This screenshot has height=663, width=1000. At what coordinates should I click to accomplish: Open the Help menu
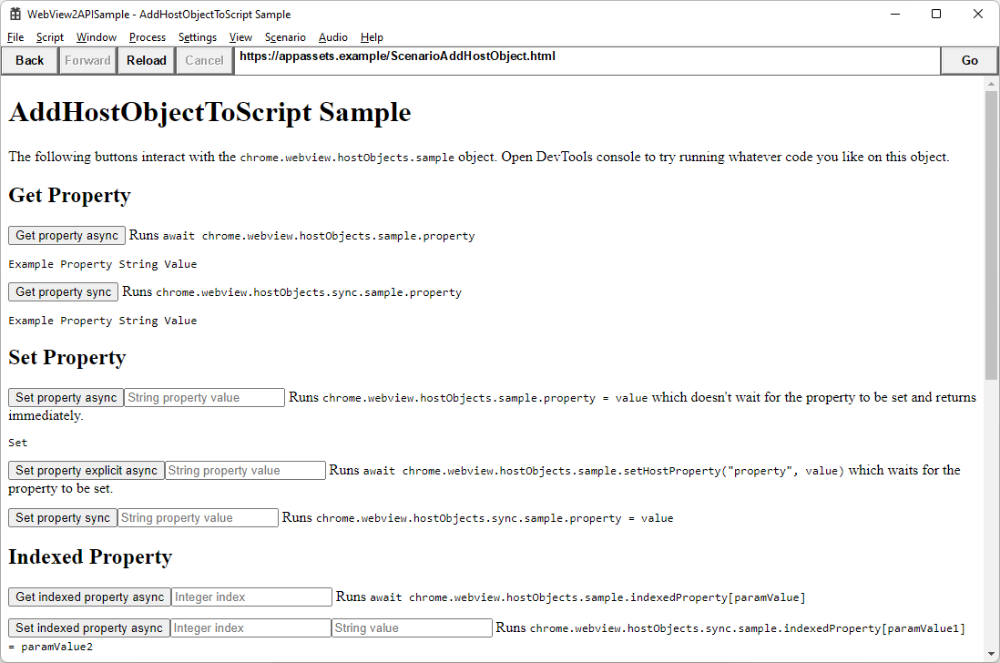click(x=371, y=37)
